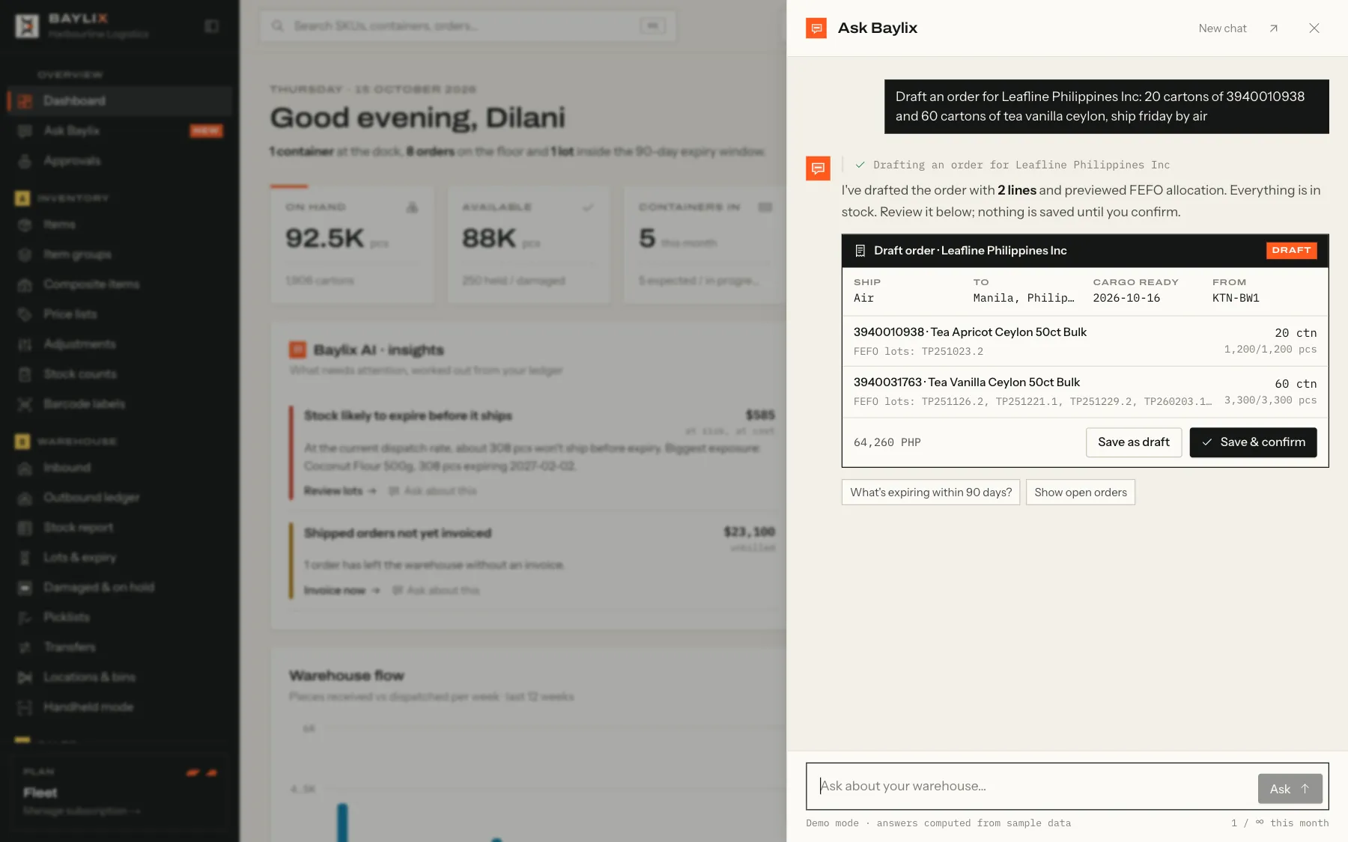This screenshot has width=1348, height=842.
Task: Open Lots & expiry in the sidebar
Action: pos(120,558)
